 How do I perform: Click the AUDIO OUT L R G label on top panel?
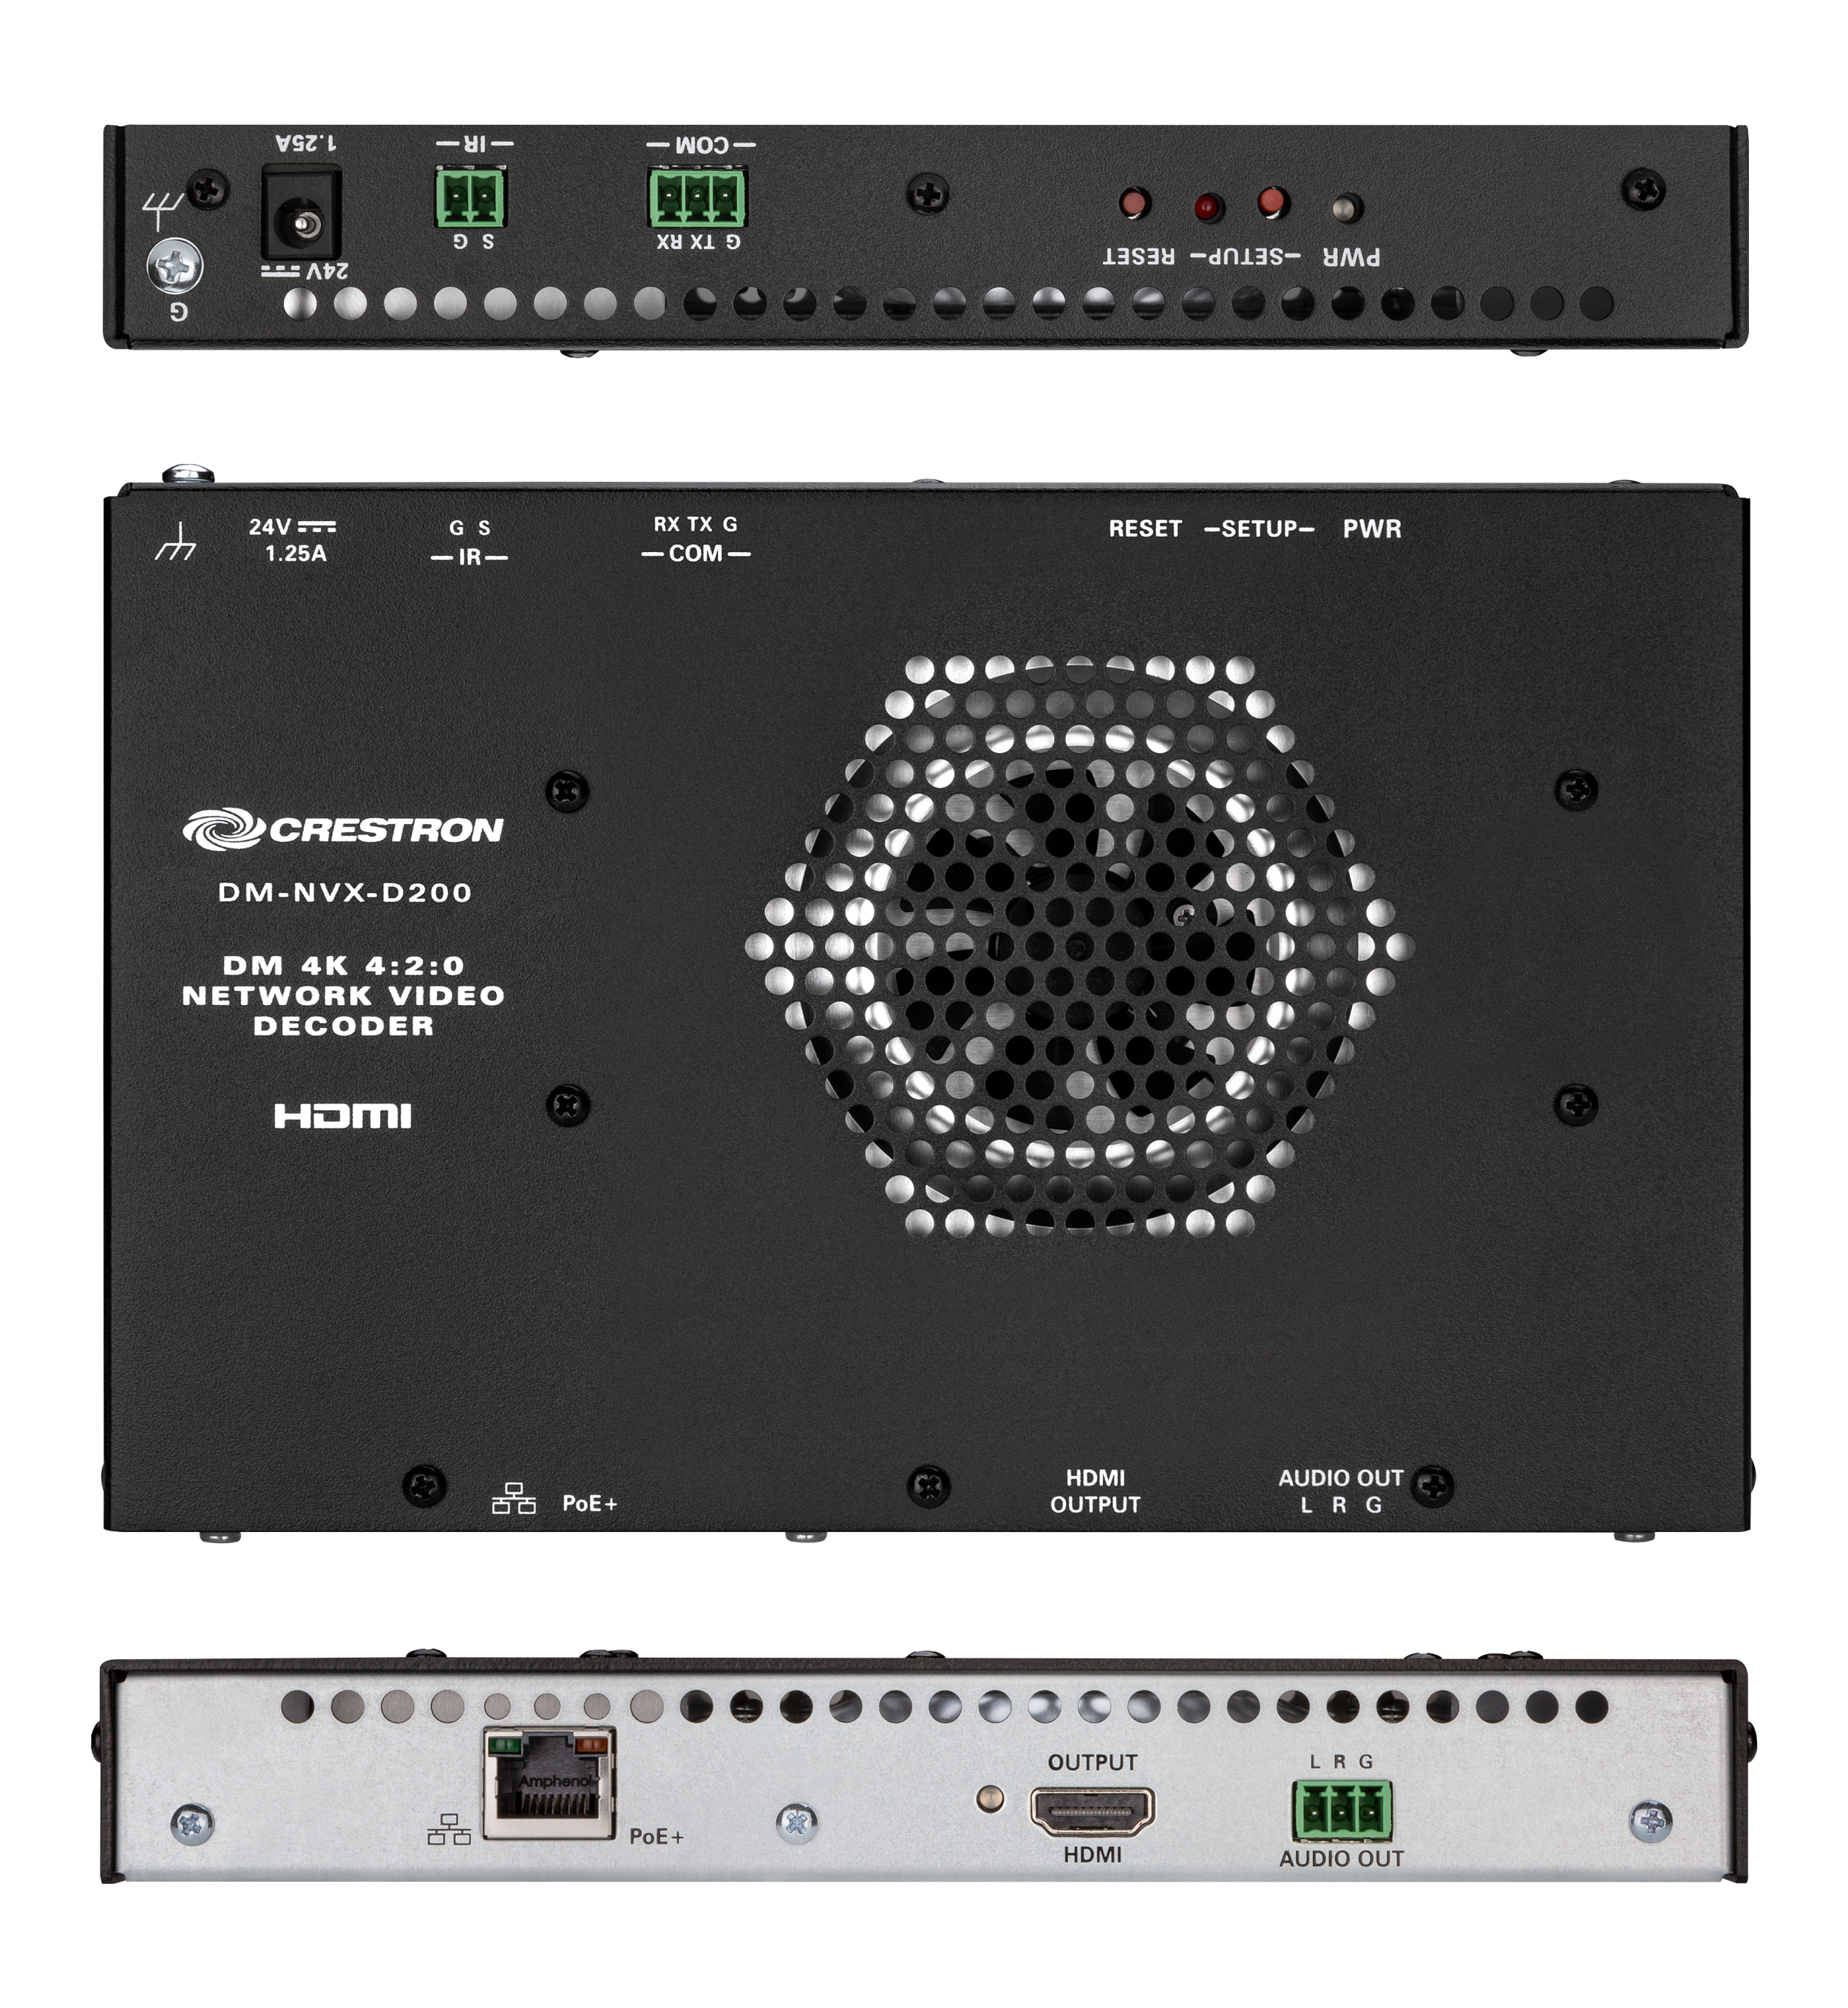coord(1340,1491)
